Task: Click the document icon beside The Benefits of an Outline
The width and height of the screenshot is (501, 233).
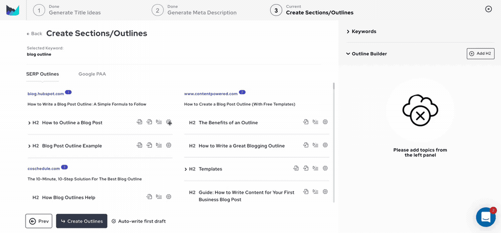Action: click(x=306, y=122)
